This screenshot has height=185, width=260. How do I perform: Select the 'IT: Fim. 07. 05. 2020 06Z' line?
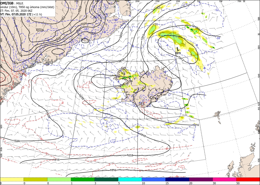(16, 11)
